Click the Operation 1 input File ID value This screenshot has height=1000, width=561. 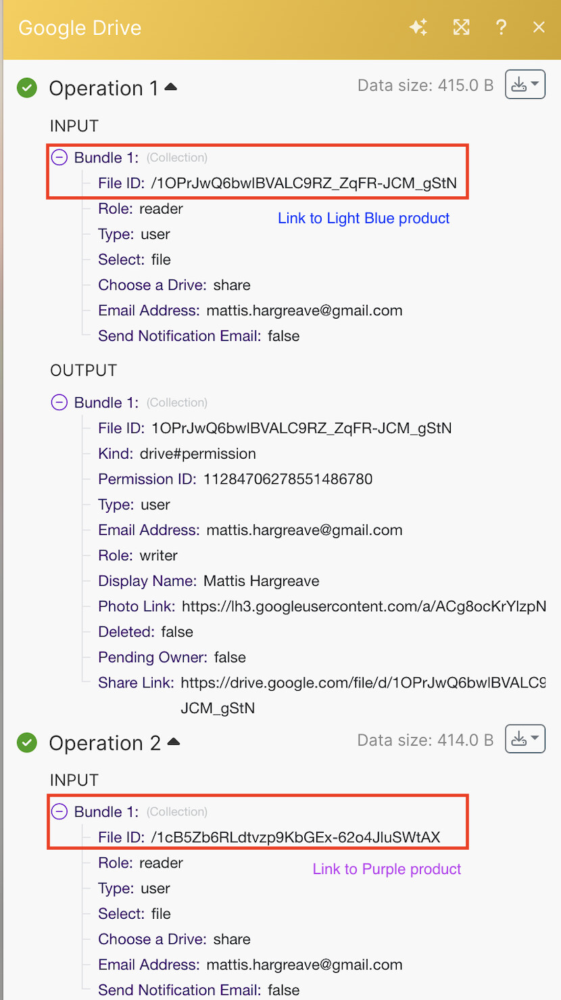(x=303, y=183)
